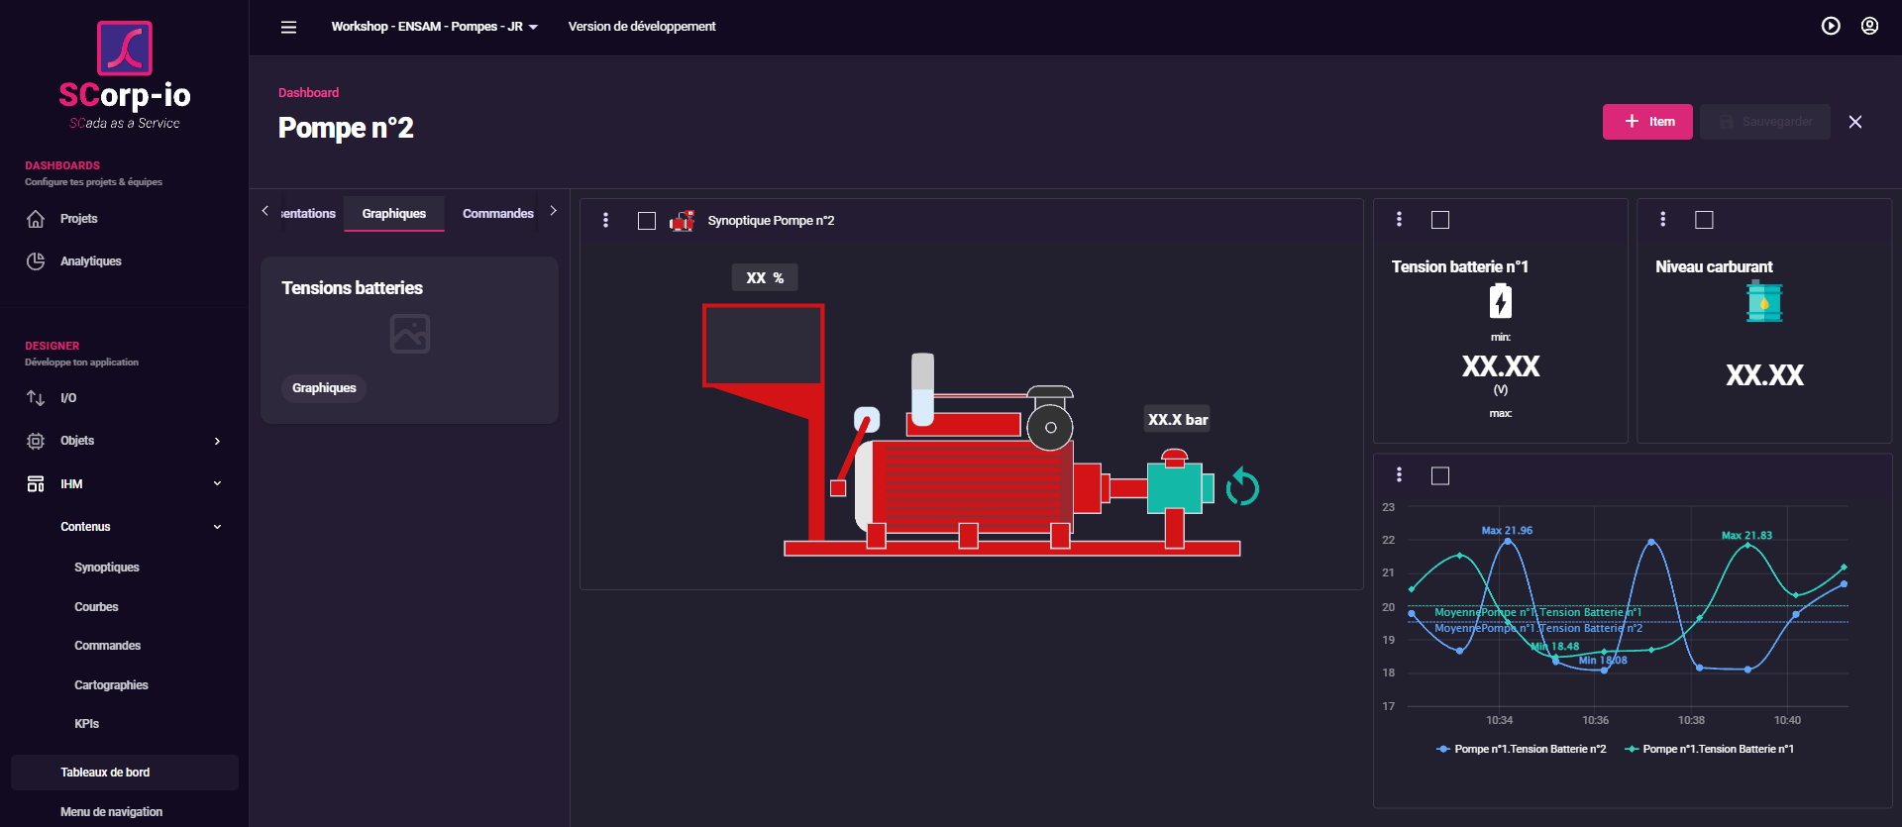This screenshot has height=827, width=1902.
Task: Open the Workshop ENSAM project dropdown
Action: point(434,27)
